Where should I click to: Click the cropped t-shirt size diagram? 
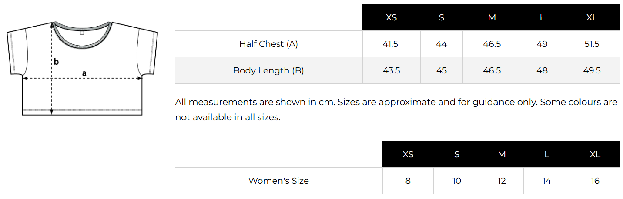[x=82, y=68]
